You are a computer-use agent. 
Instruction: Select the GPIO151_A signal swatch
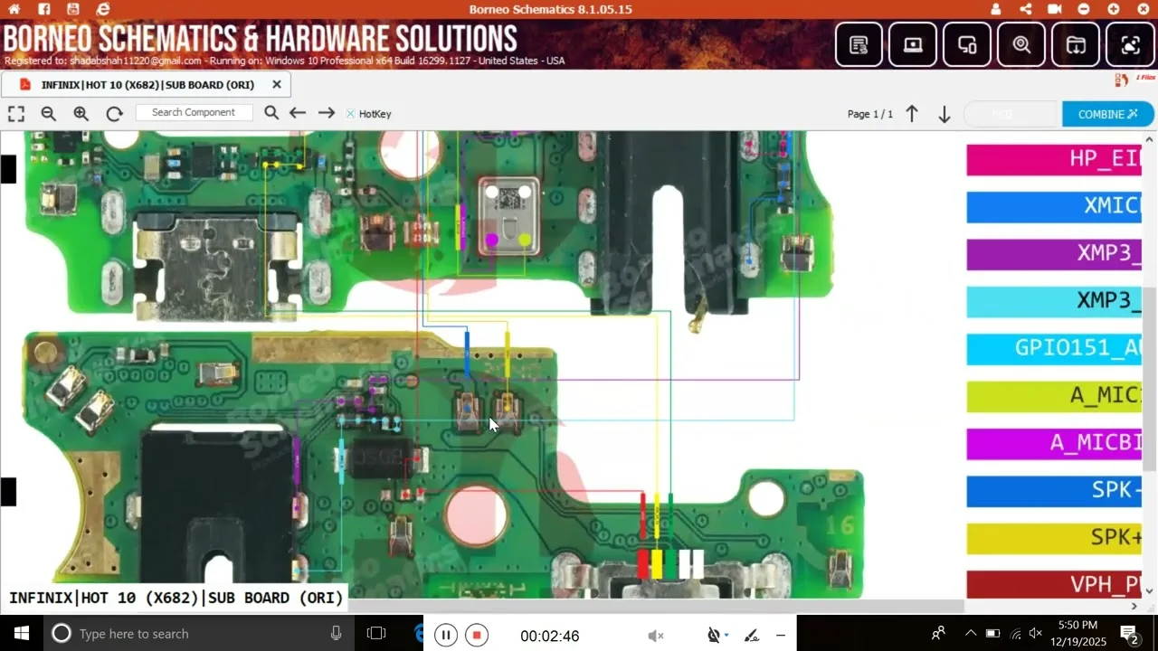1054,349
